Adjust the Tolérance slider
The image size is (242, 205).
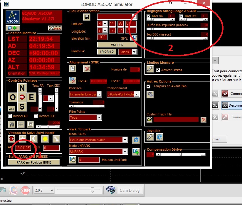click(87, 106)
